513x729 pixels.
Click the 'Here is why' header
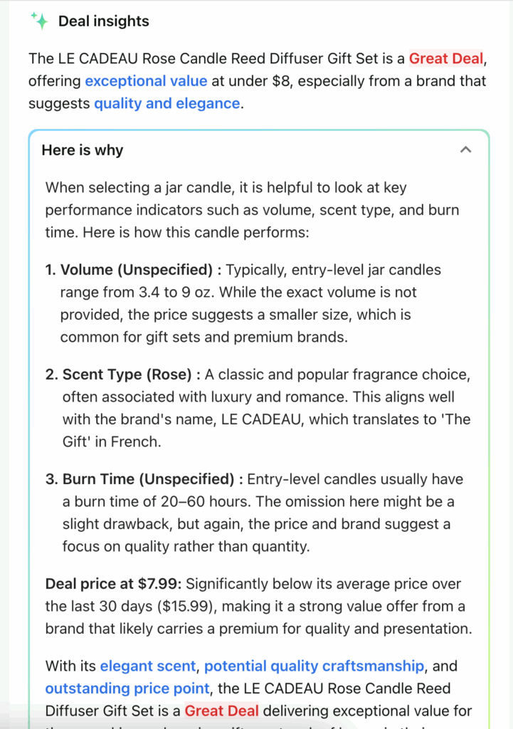tap(83, 150)
